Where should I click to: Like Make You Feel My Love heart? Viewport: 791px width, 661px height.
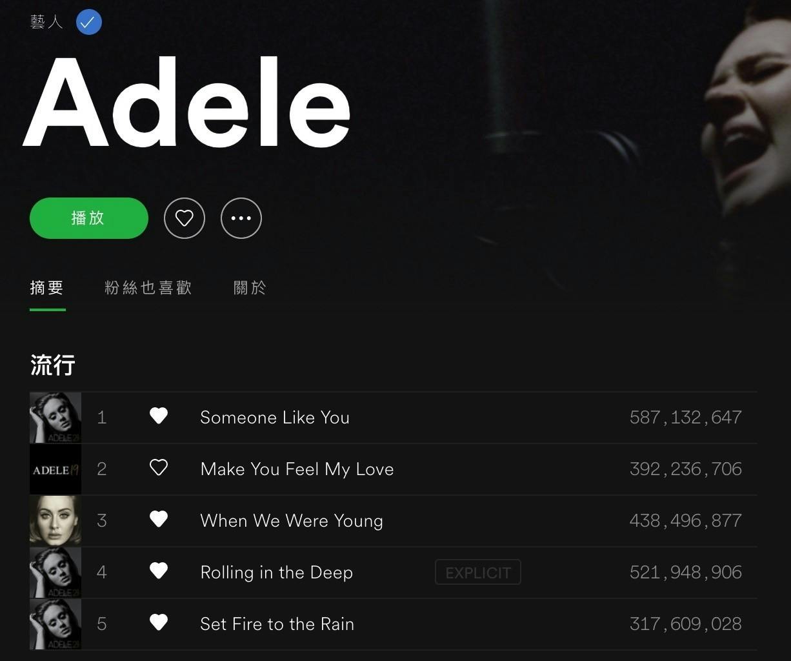(159, 468)
